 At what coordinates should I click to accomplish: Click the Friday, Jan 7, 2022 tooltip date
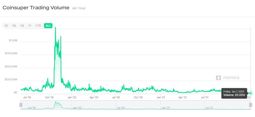click(234, 91)
